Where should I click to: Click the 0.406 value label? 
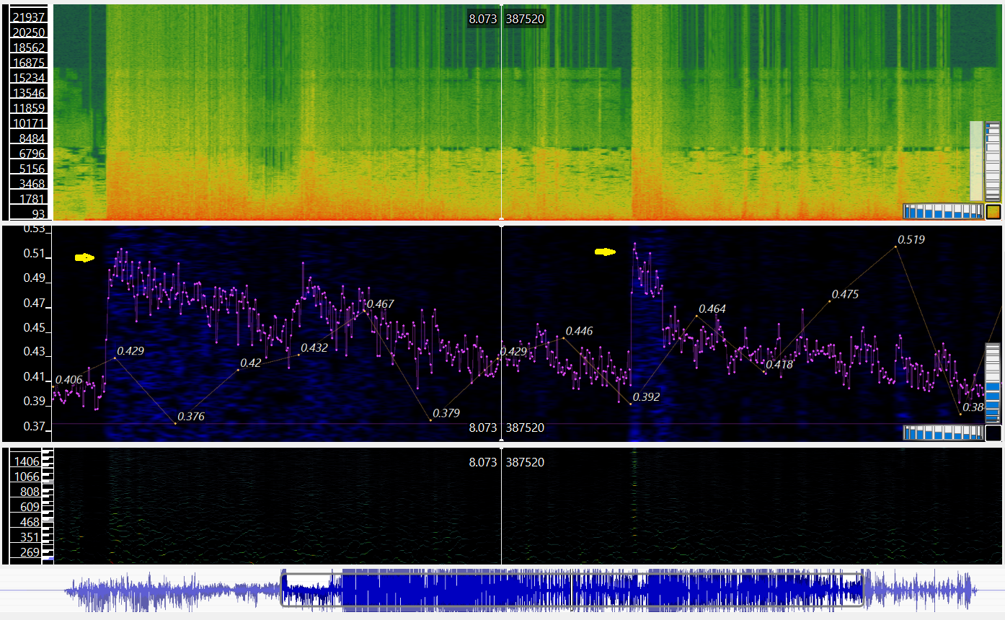[x=68, y=380]
